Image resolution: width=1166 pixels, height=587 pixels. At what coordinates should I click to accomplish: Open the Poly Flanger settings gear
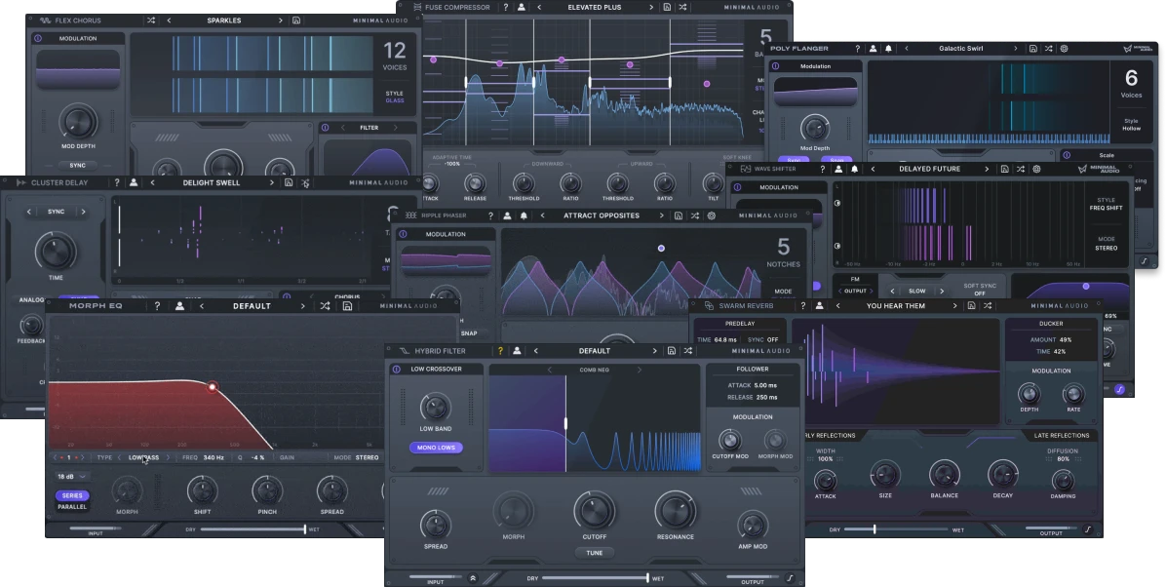[x=1065, y=49]
